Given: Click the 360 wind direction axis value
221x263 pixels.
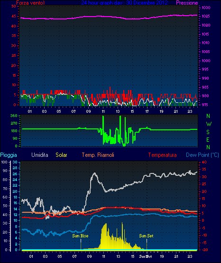Looking at the screenshot, I should (x=14, y=116).
